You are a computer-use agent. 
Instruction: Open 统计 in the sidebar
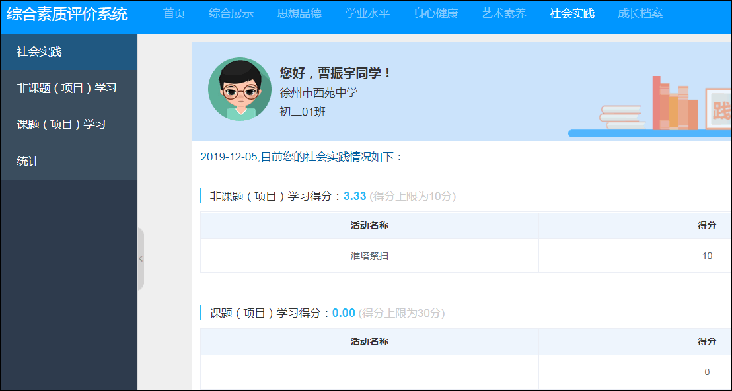pyautogui.click(x=69, y=161)
